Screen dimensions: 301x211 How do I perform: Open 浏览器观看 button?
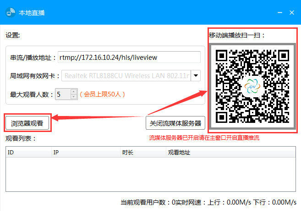[27, 123]
